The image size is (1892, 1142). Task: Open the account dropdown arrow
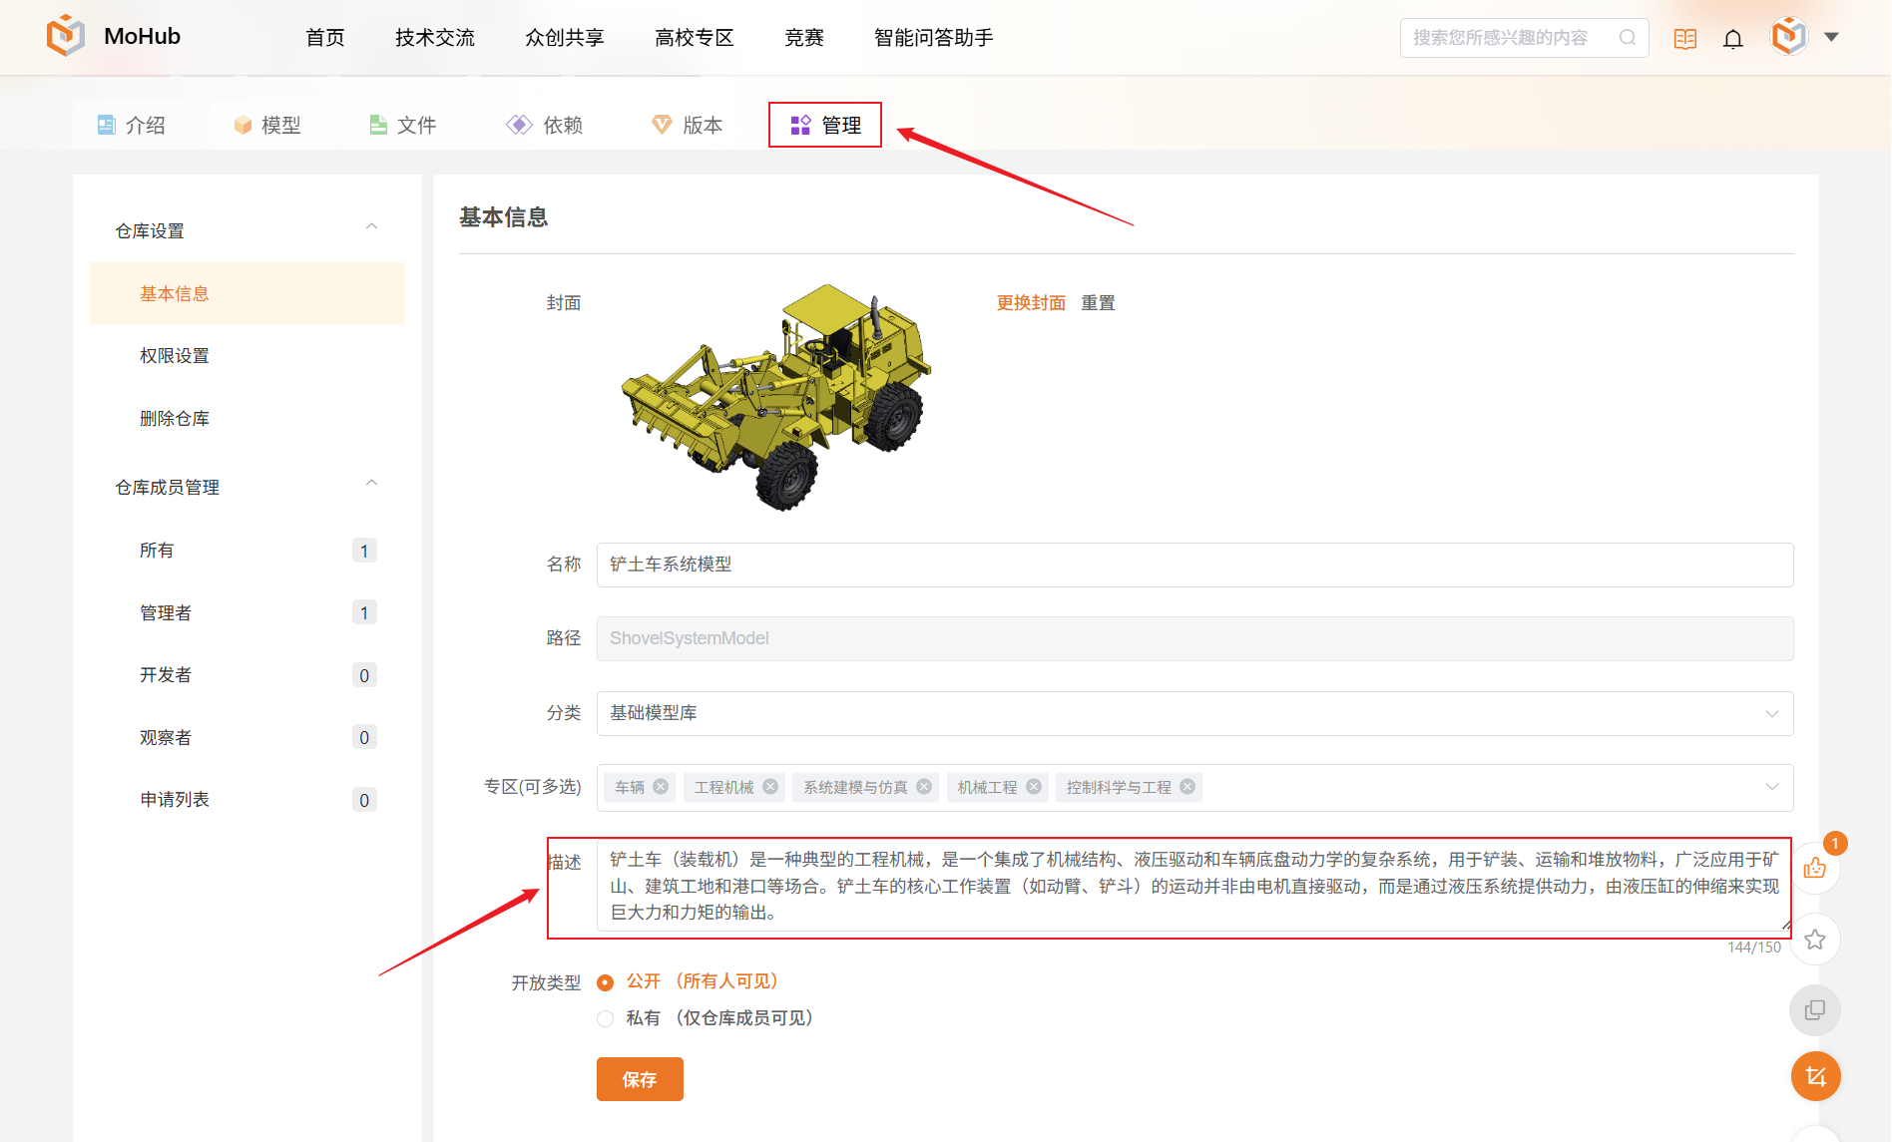pyautogui.click(x=1831, y=37)
